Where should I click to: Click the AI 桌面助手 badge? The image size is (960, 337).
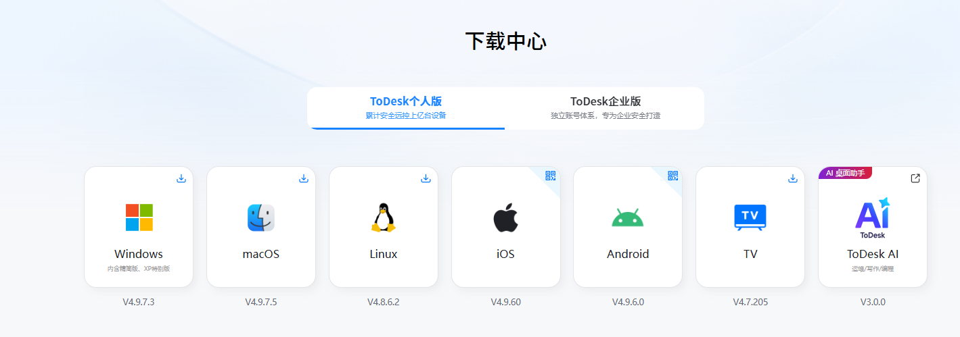[845, 173]
